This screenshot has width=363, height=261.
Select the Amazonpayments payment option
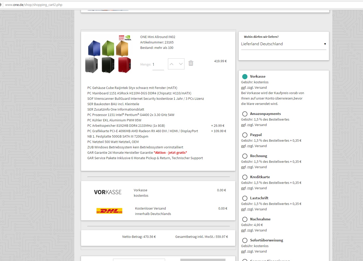click(245, 114)
